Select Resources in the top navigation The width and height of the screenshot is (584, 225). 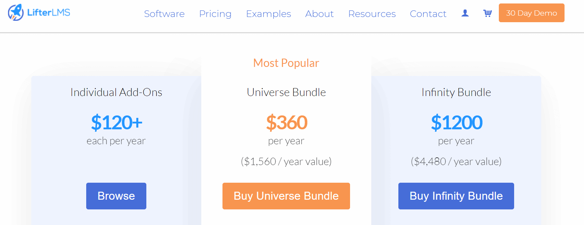click(x=372, y=14)
